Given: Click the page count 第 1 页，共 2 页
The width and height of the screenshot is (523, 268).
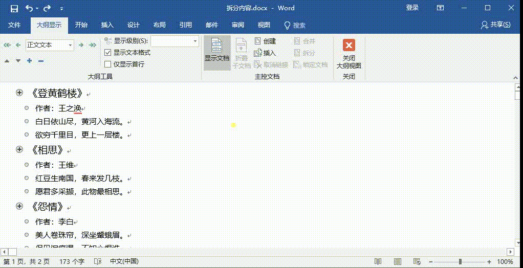Looking at the screenshot, I should (x=26, y=262).
